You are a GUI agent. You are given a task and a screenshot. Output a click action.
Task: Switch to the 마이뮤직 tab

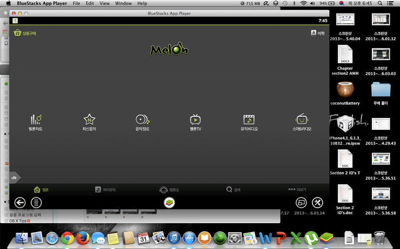coord(105,190)
